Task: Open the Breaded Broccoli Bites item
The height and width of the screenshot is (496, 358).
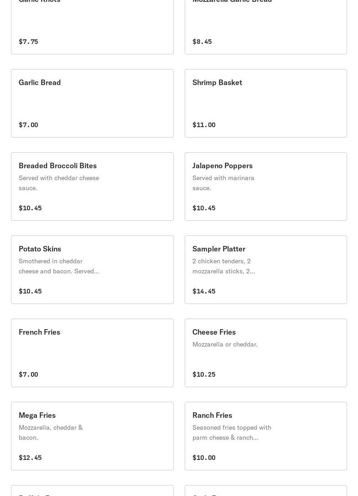Action: pos(92,187)
